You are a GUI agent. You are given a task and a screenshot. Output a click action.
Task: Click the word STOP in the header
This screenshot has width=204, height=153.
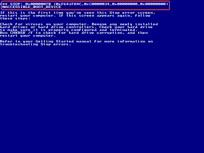(15, 4)
